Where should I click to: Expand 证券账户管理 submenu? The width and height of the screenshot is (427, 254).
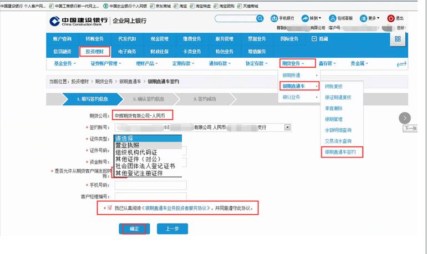pos(106,63)
